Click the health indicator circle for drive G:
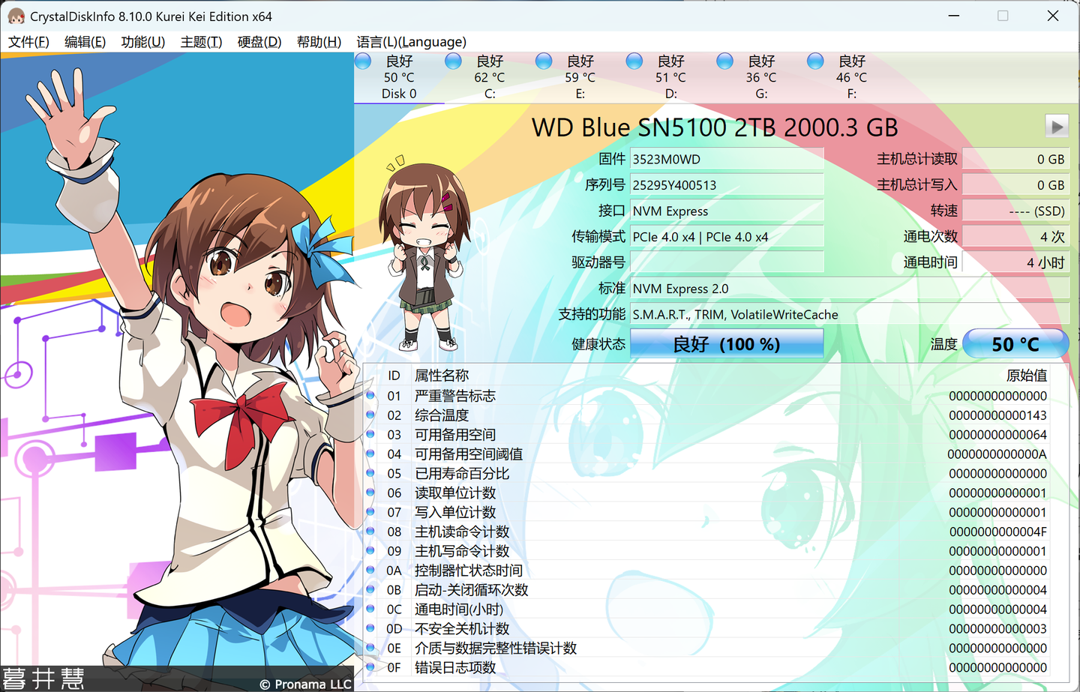Screen dimensions: 1080x692 724,61
